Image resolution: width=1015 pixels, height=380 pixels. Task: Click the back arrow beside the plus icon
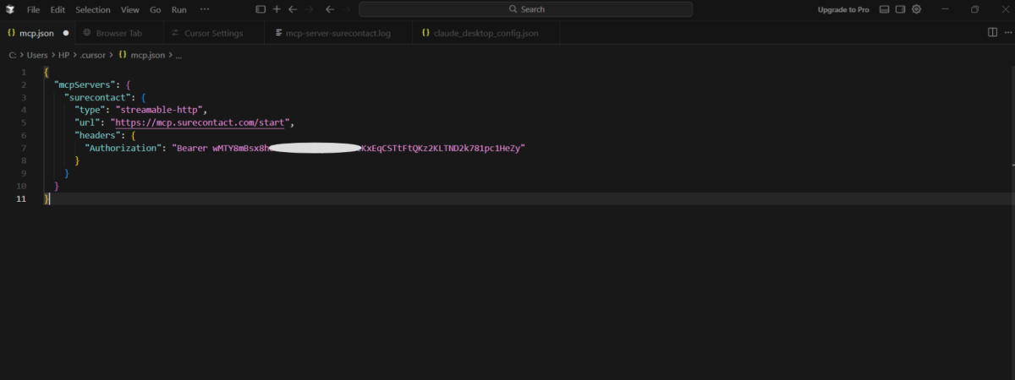coord(293,9)
